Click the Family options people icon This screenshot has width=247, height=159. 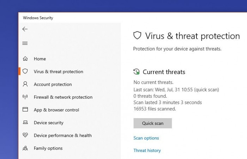coord(25,148)
